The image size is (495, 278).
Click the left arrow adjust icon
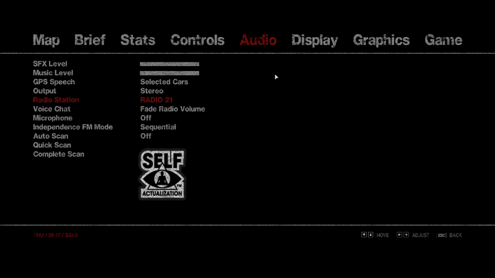(399, 235)
